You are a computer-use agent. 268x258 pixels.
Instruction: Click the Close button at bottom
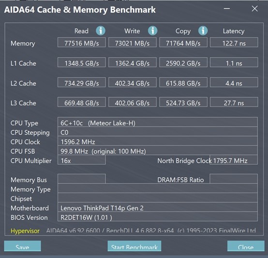[246, 246]
